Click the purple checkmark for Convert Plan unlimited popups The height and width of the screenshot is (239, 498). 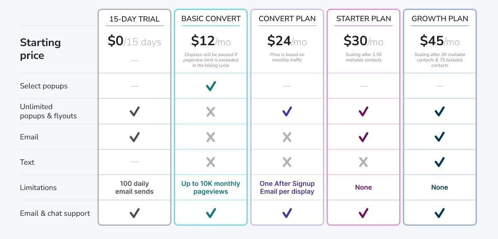287,111
